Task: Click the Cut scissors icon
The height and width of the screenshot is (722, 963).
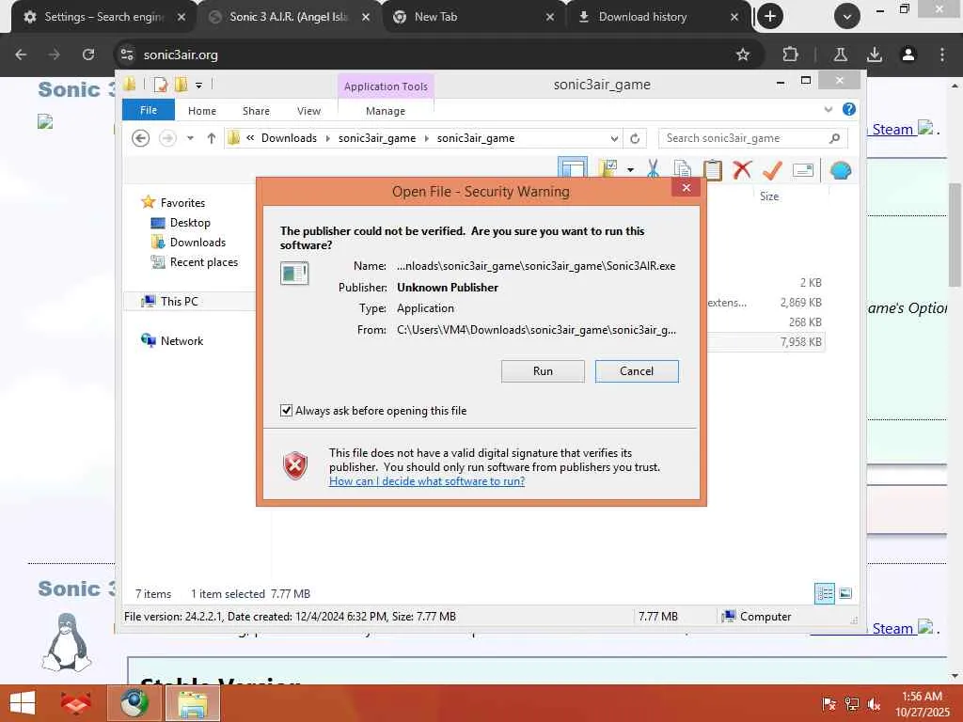Action: point(653,169)
